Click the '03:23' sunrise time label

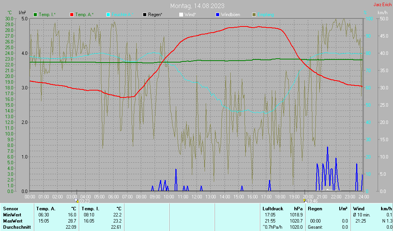84,201
